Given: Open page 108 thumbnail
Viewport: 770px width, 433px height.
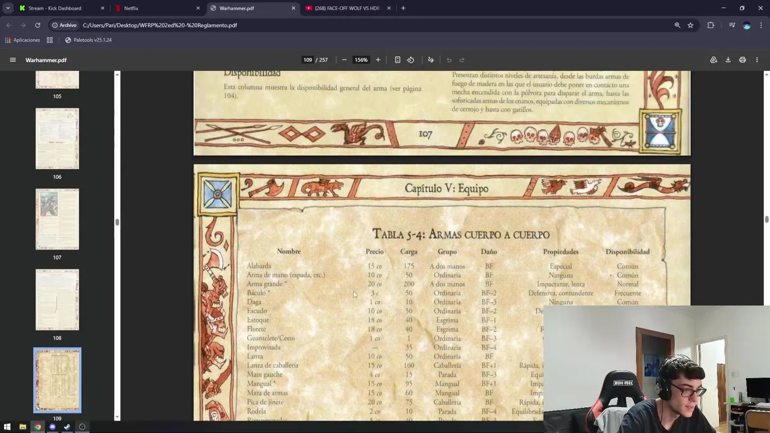Looking at the screenshot, I should (x=57, y=300).
